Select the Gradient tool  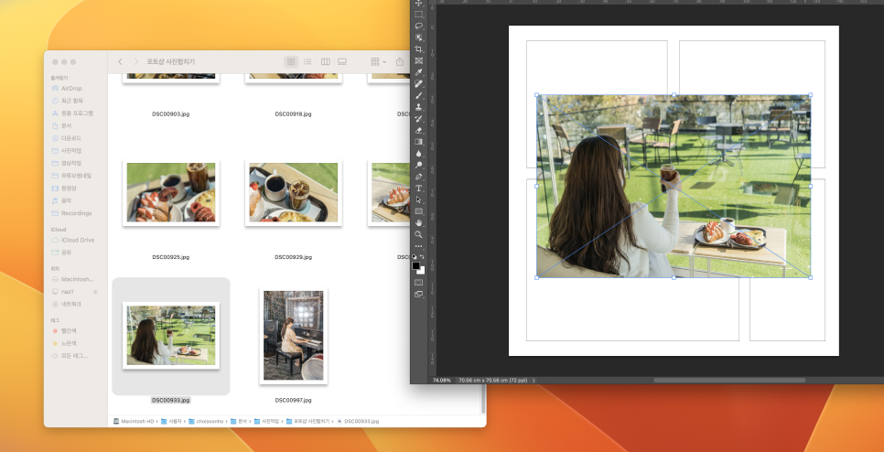(x=419, y=142)
